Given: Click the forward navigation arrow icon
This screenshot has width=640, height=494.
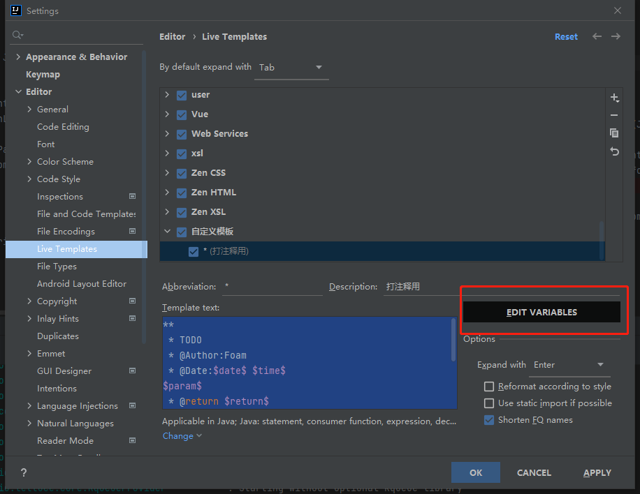Looking at the screenshot, I should (616, 36).
